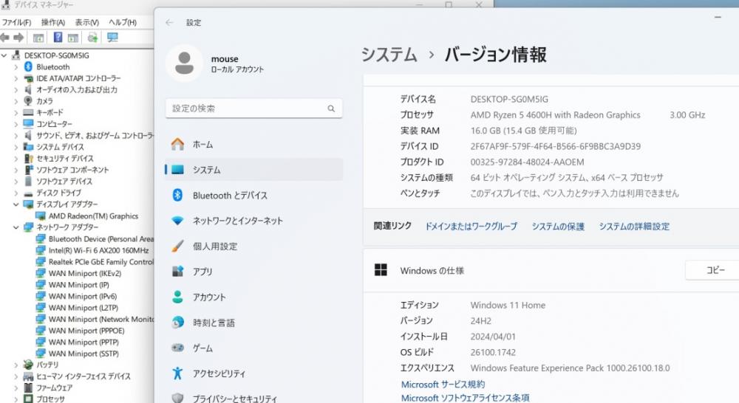Screen dimensions: 739x403
Task: Open 表示(V) menu in Device Manager
Action: 86,22
